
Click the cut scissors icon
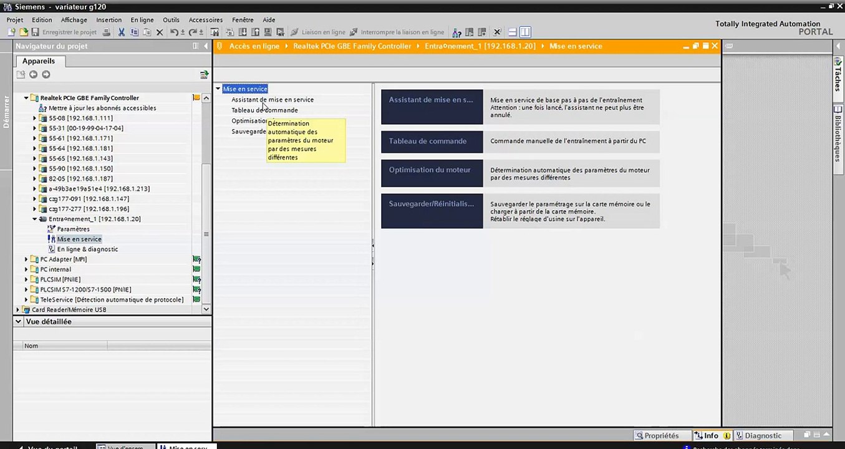(x=122, y=32)
